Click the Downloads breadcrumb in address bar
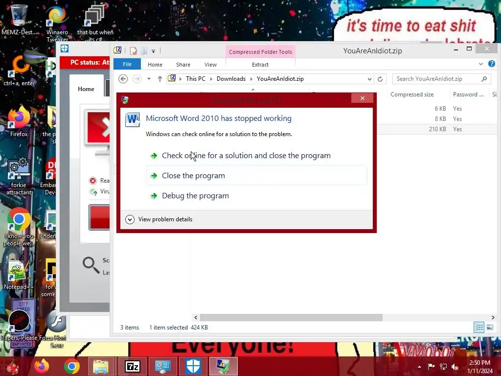The width and height of the screenshot is (501, 376). 231,79
